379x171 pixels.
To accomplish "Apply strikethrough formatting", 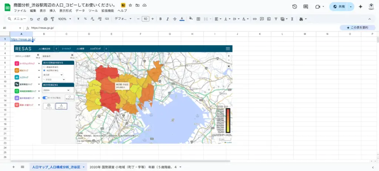I will 175,19.
